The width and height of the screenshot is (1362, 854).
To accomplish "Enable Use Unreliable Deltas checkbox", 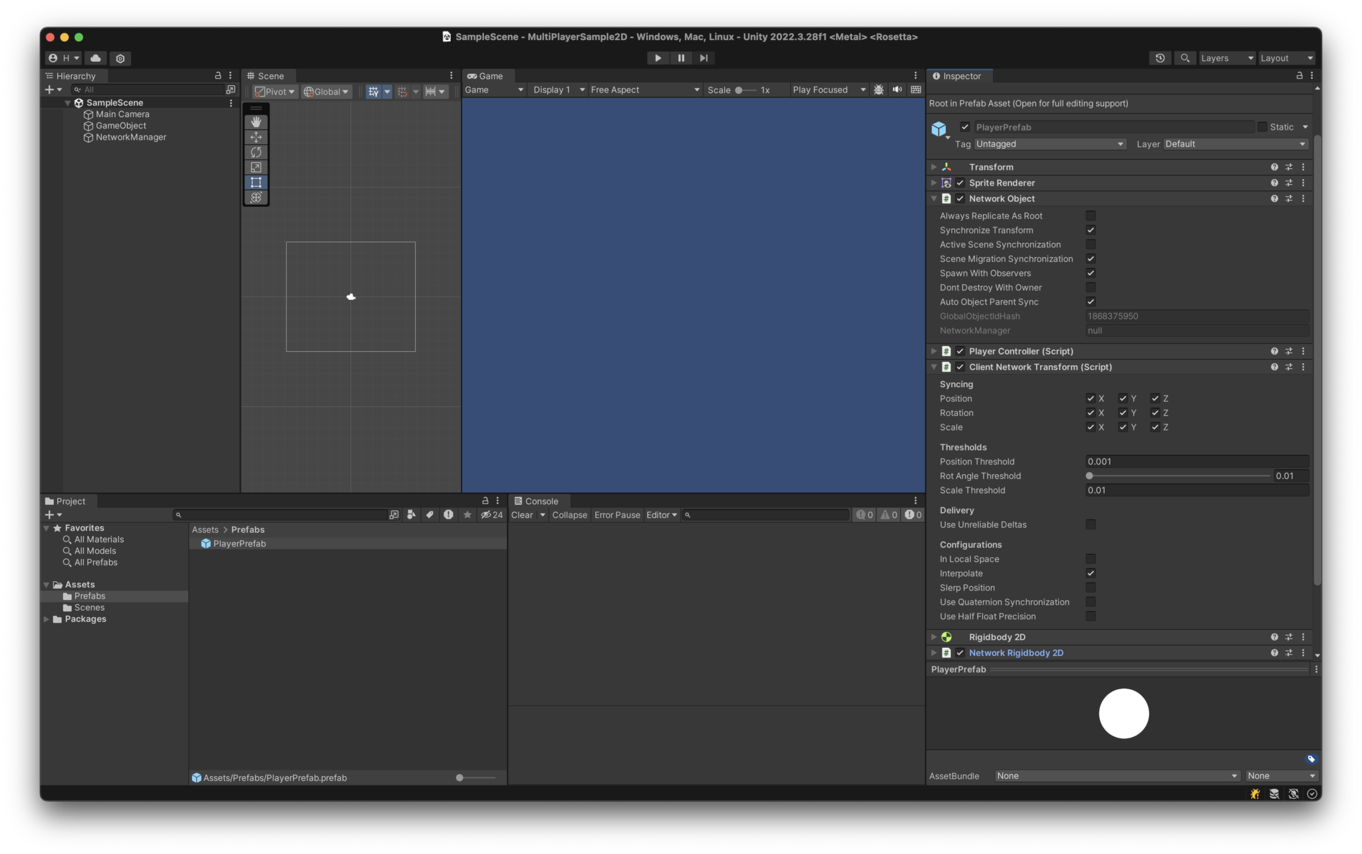I will click(1091, 525).
